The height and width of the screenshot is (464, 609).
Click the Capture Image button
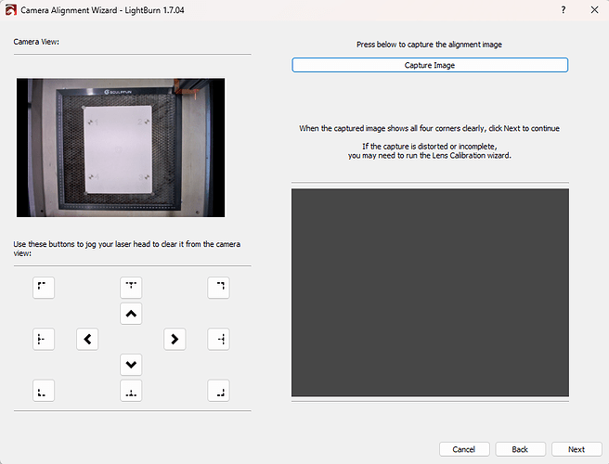click(x=430, y=65)
